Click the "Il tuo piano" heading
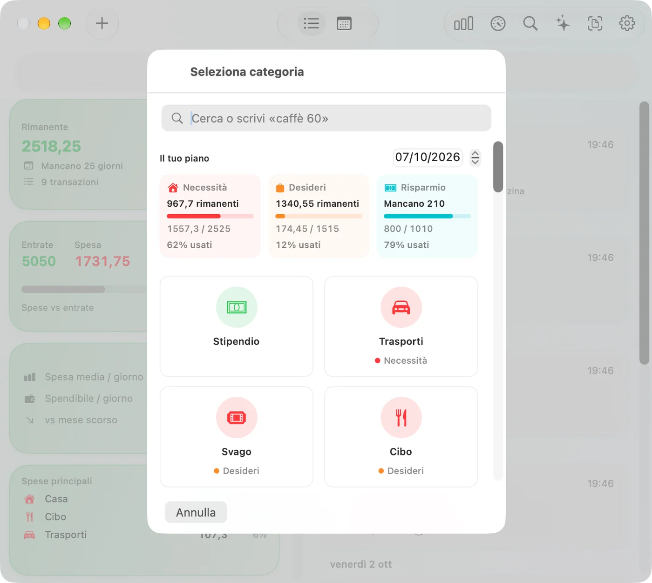Image resolution: width=652 pixels, height=583 pixels. click(184, 158)
